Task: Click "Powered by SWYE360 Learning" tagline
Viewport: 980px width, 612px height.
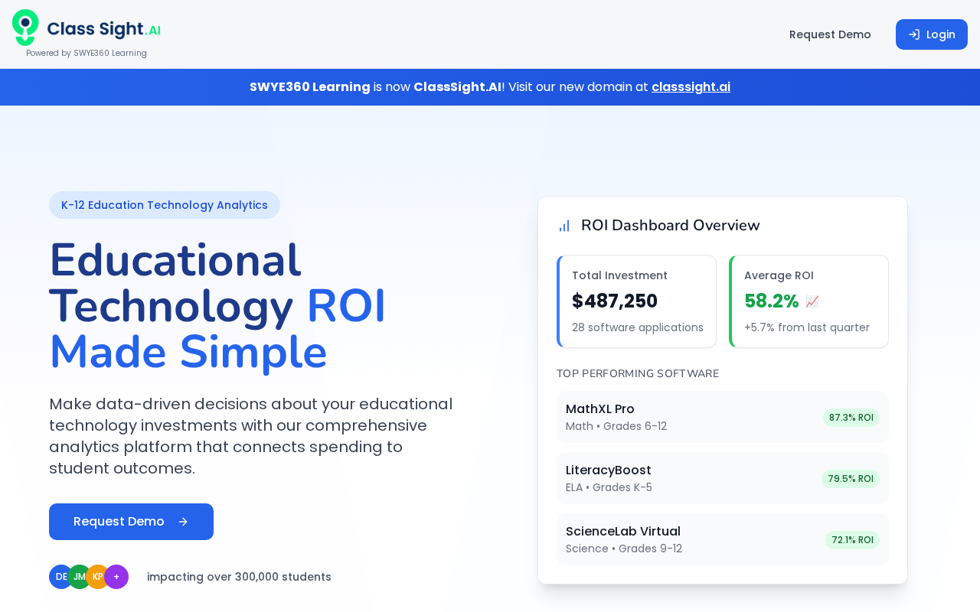Action: click(87, 54)
